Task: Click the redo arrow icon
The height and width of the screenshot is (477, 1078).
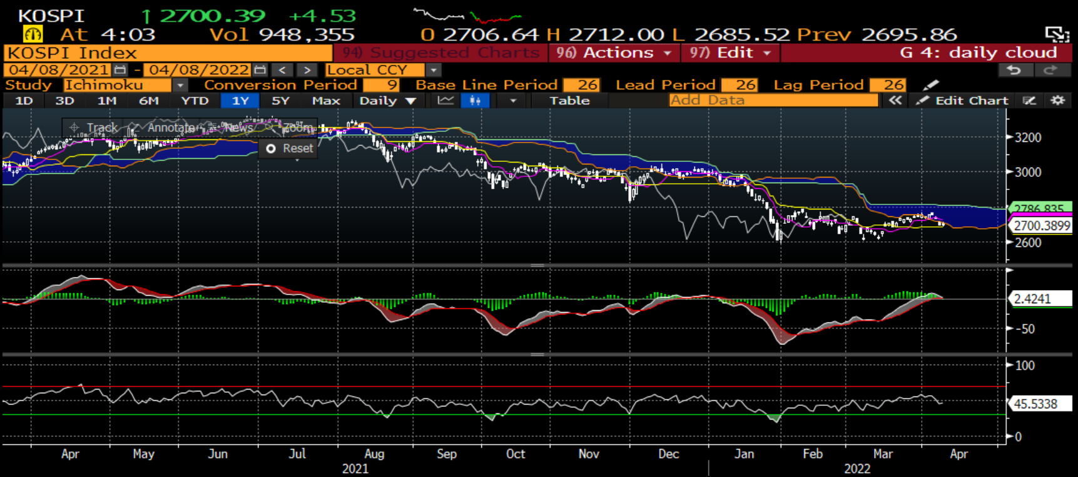Action: 1050,70
